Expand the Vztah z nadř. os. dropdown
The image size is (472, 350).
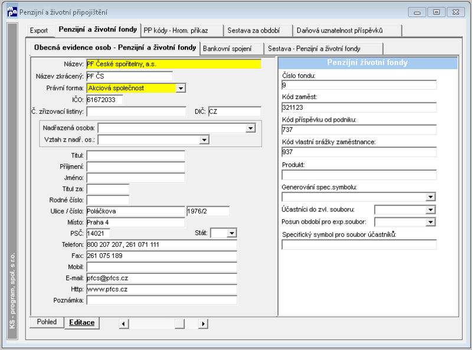pyautogui.click(x=204, y=140)
